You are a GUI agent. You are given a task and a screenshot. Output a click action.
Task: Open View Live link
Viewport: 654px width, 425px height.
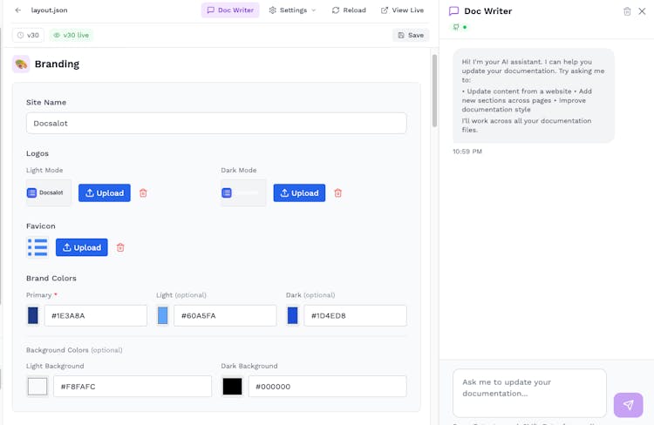(x=402, y=10)
